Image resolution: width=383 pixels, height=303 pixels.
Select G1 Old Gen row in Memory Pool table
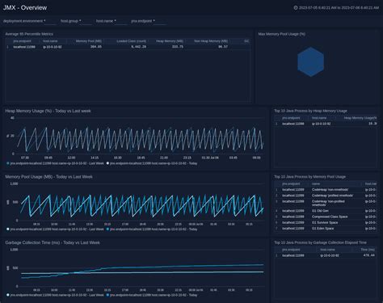pos(326,211)
